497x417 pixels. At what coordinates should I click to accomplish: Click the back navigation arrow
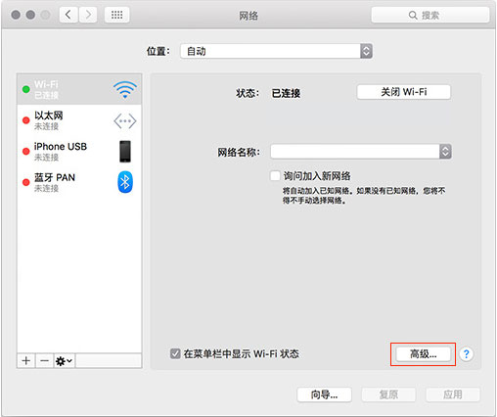coord(68,15)
